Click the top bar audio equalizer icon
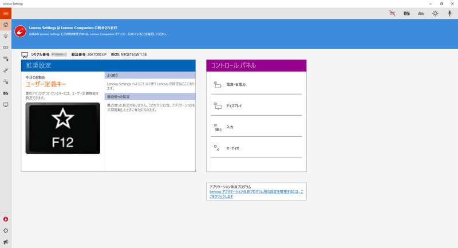The width and height of the screenshot is (458, 248). click(x=421, y=13)
